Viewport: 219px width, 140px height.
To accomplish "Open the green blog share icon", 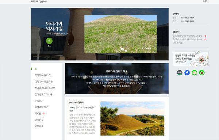I will [195, 73].
